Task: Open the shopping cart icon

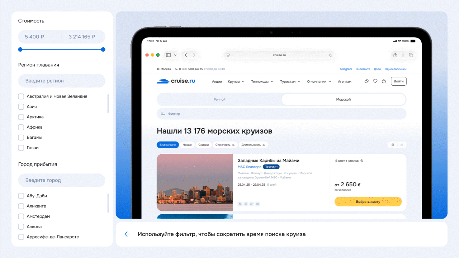Action: (384, 81)
